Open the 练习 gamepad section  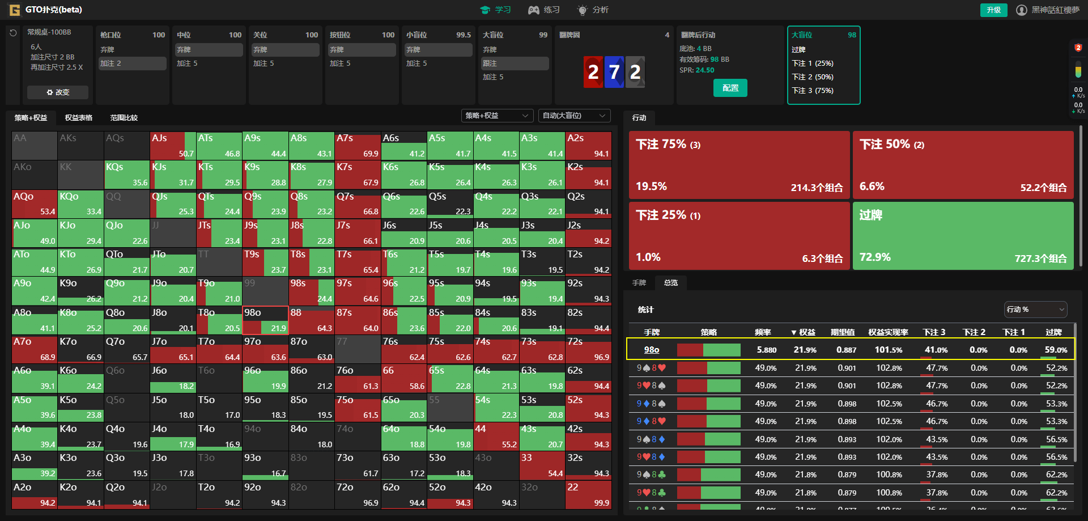pos(544,10)
